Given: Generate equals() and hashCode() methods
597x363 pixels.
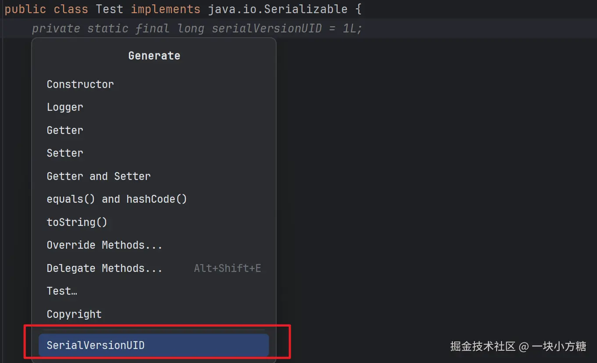Looking at the screenshot, I should [x=117, y=199].
